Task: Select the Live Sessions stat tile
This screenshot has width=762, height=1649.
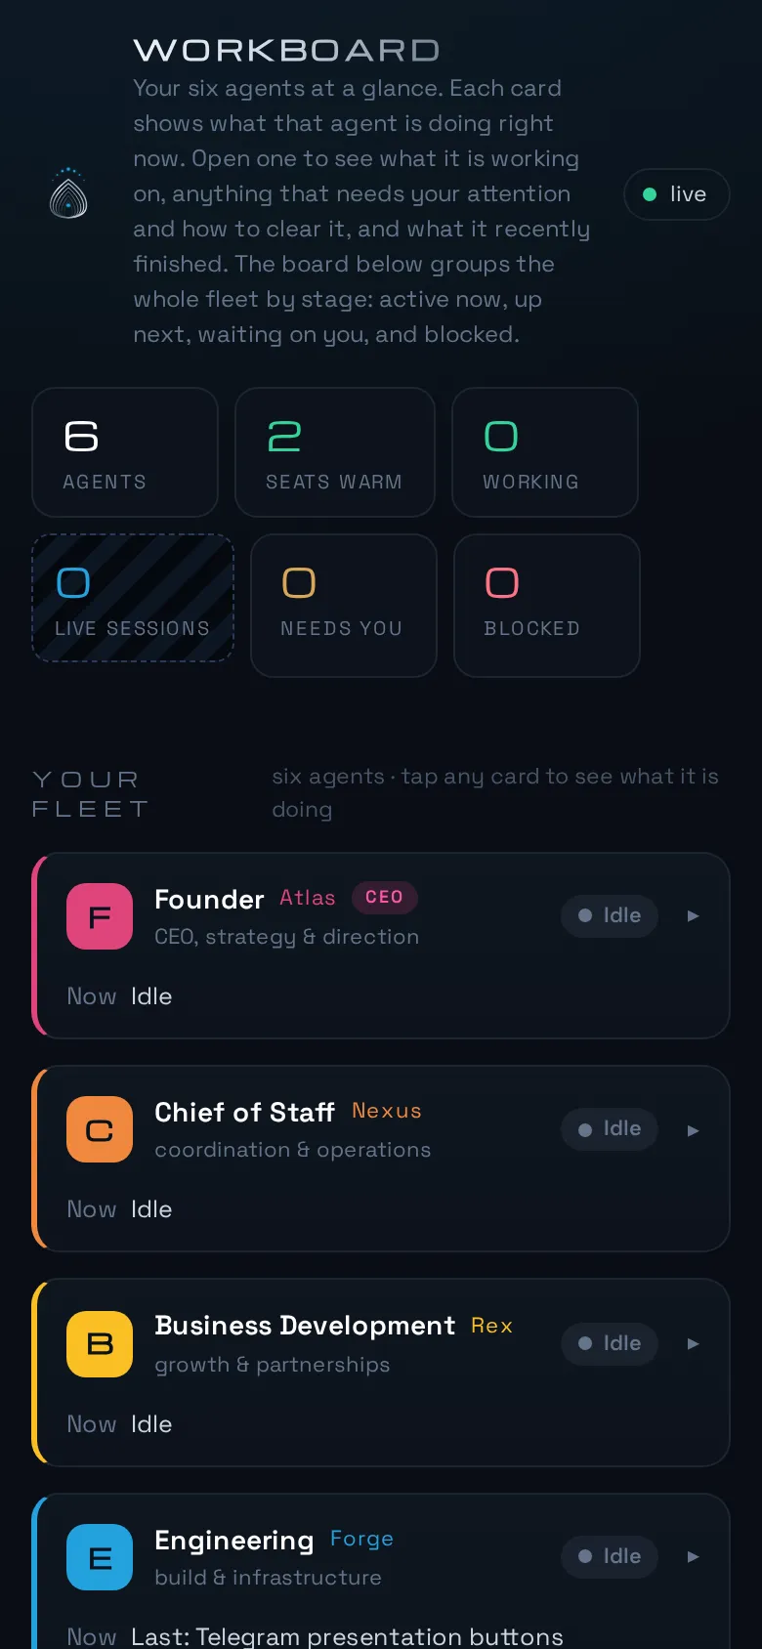Action: click(133, 598)
